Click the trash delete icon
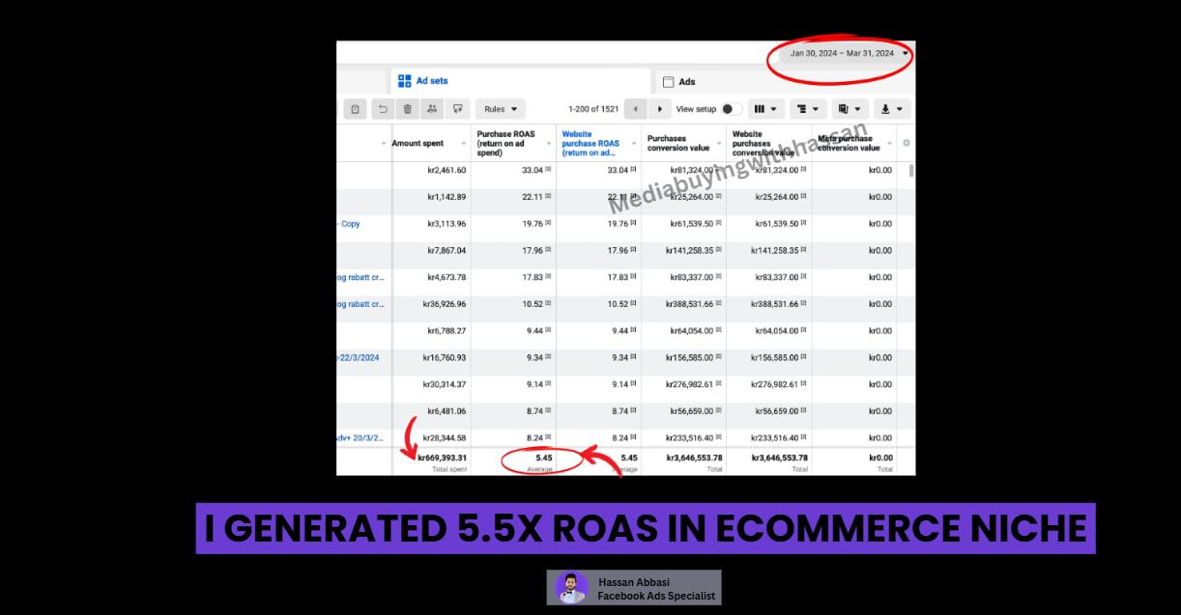 407,109
